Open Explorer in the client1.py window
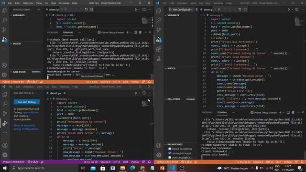The width and height of the screenshot is (306, 172). click(4, 11)
